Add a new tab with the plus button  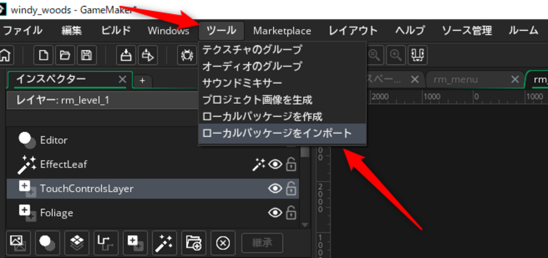143,81
